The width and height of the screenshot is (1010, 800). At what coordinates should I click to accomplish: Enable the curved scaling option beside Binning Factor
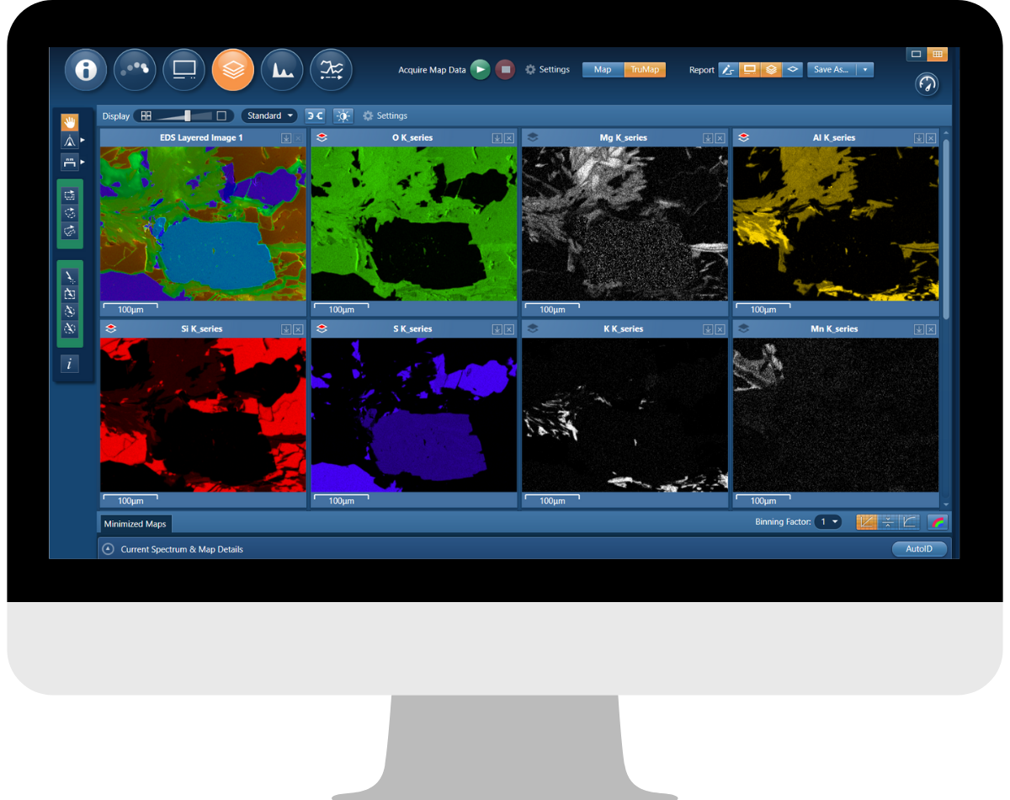pyautogui.click(x=909, y=521)
